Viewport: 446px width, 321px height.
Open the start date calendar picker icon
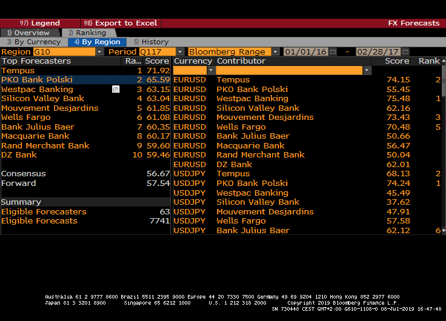click(333, 52)
